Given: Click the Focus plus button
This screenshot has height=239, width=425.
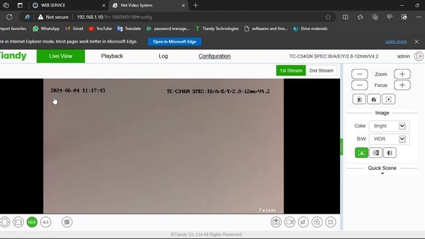Looking at the screenshot, I should (x=402, y=85).
